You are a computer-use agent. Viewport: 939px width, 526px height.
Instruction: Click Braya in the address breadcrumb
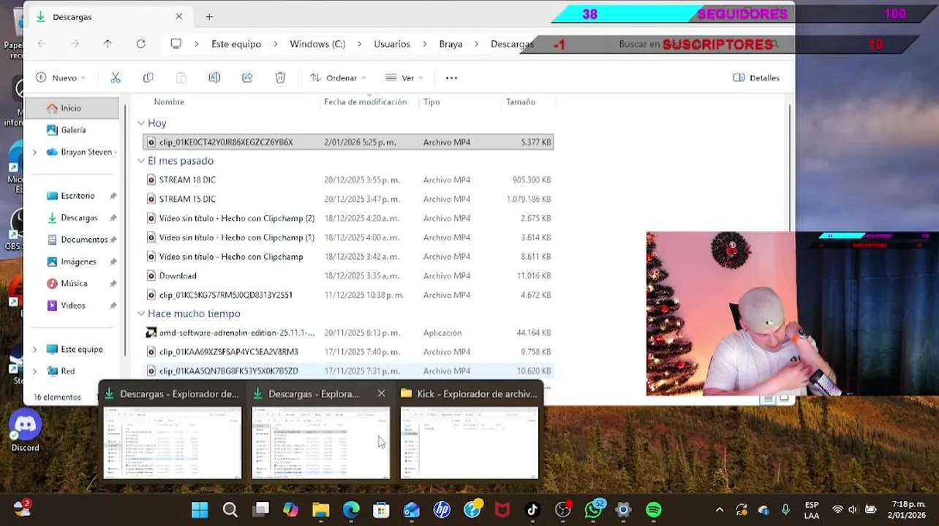click(450, 44)
